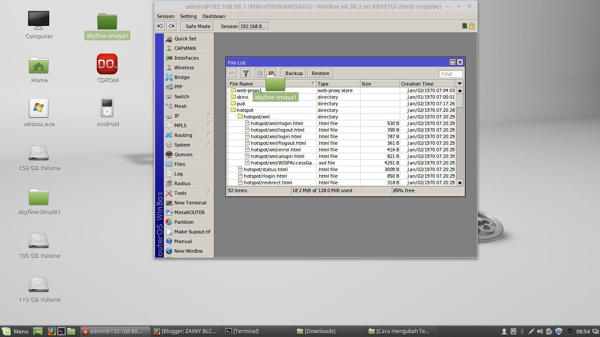600x337 pixels.
Task: Open Interfaces from sidebar
Action: coord(189,58)
